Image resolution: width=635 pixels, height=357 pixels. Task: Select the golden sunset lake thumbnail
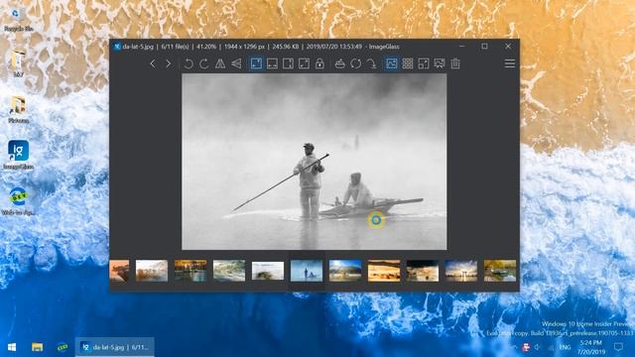[190, 271]
